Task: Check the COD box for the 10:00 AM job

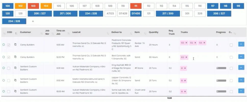Action: [x=9, y=92]
